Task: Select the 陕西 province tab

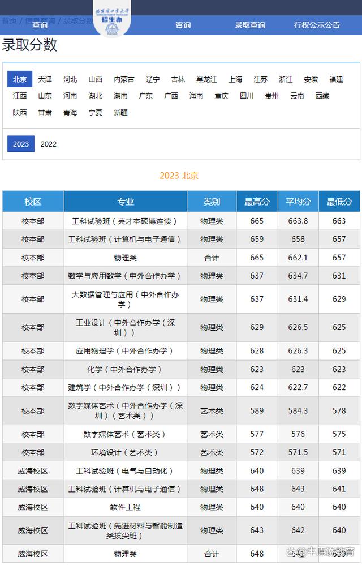Action: pyautogui.click(x=20, y=113)
